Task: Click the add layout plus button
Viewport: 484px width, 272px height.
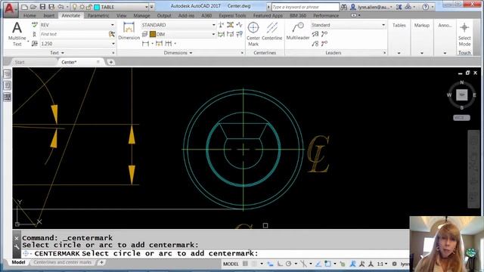Action: pyautogui.click(x=101, y=262)
